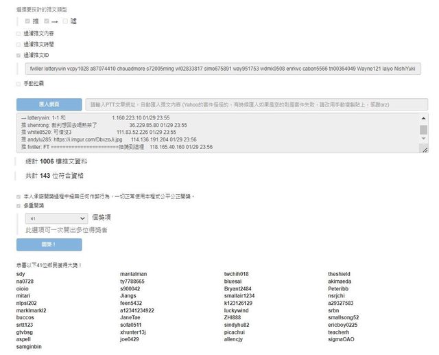This screenshot has width=439, height=355.
Task: Enable the 手動拉霸 checkbox
Action: tap(19, 84)
